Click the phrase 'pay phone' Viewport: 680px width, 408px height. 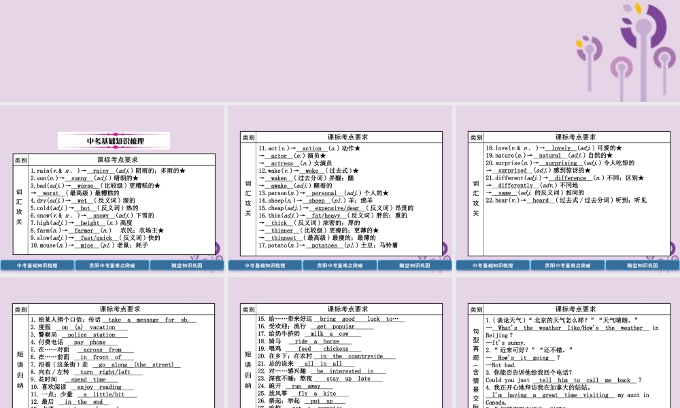pyautogui.click(x=89, y=342)
